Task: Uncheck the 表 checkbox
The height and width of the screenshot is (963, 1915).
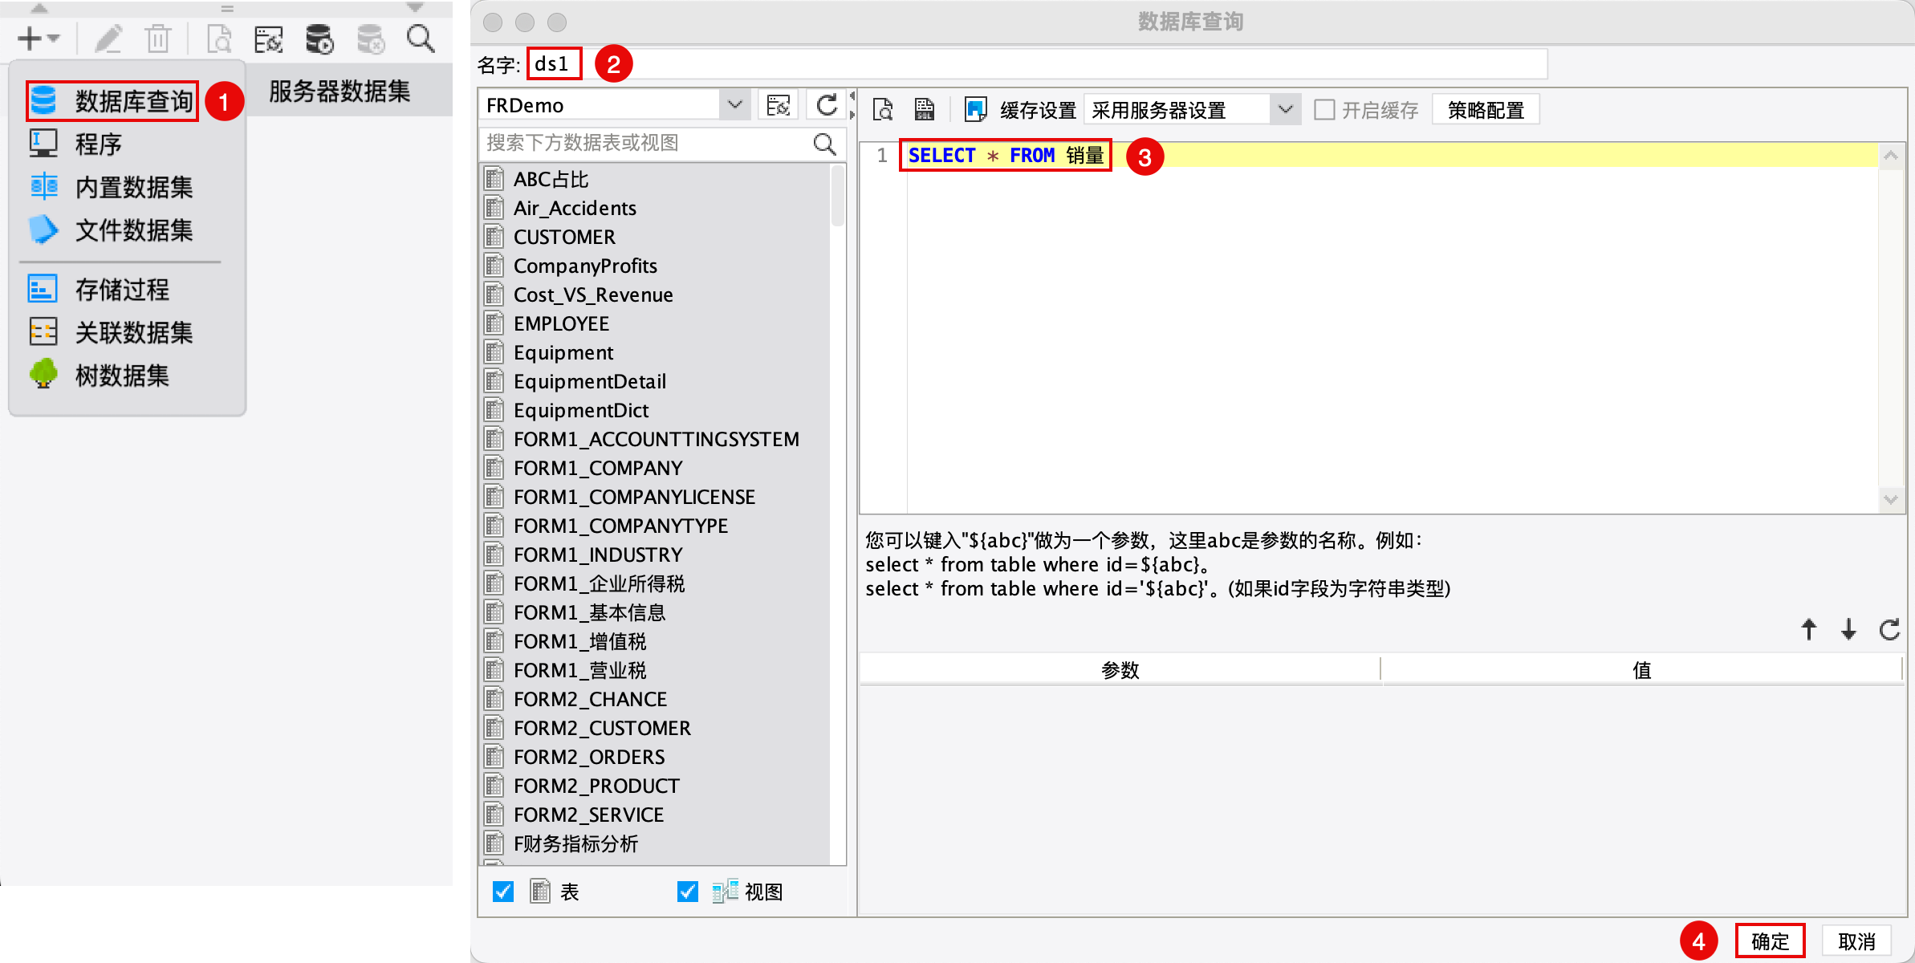Action: 503,892
